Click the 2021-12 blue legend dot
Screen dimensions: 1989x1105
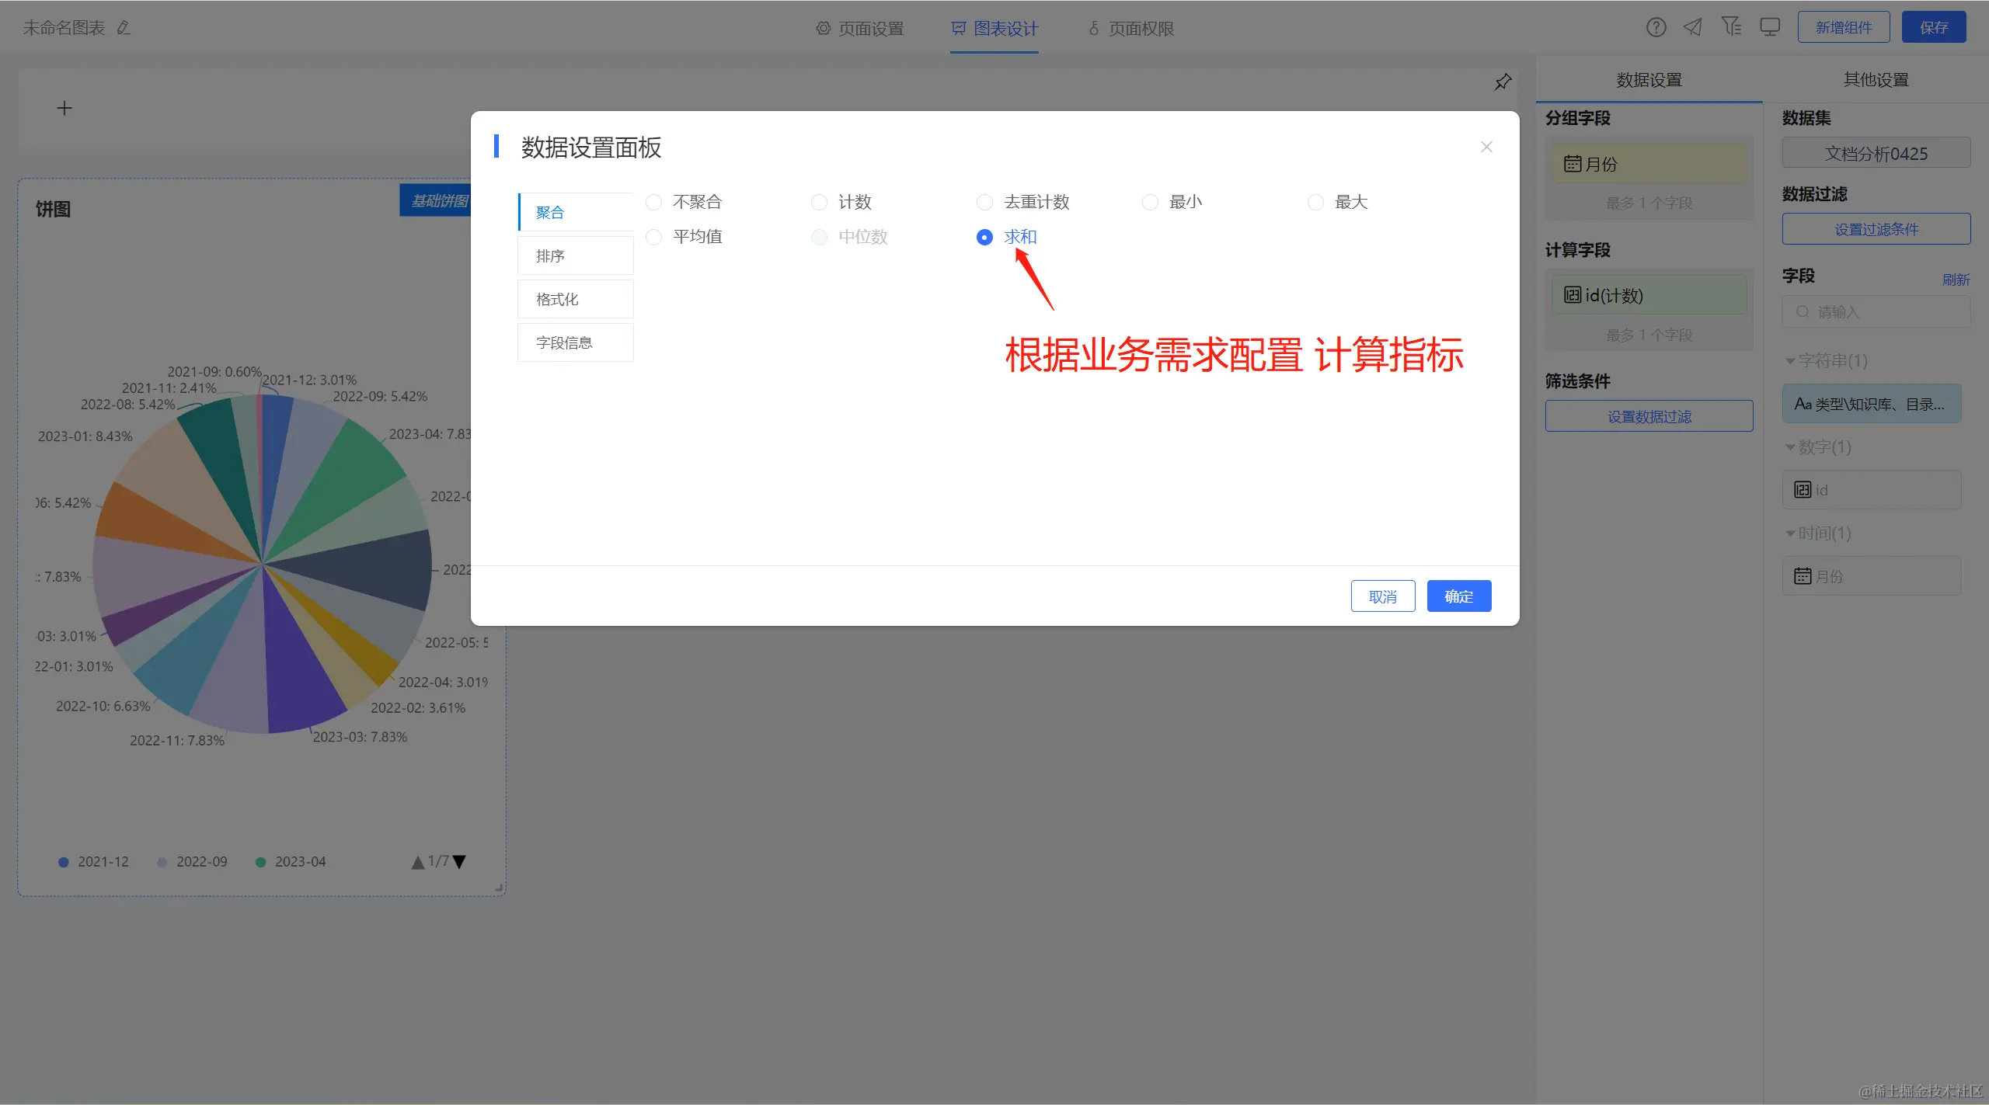point(64,862)
